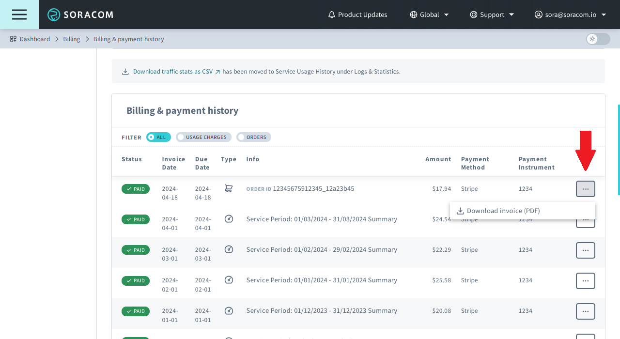Screen dimensions: 620x339
Task: Click the PAID status badge of order 12345675912345_12a23b45
Action: coord(136,189)
